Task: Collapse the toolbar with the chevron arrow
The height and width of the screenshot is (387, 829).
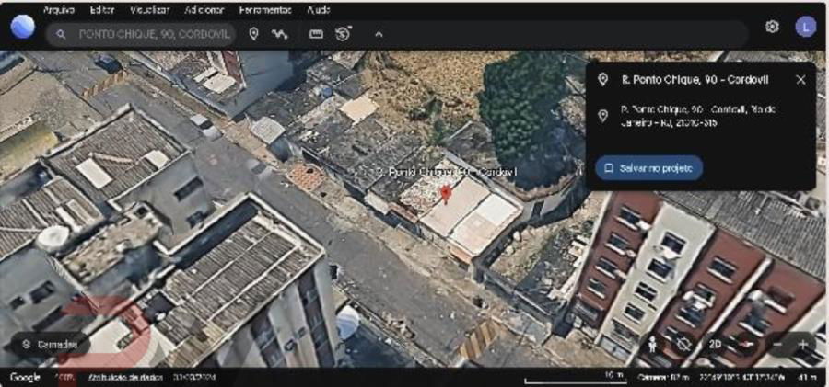Action: pos(379,34)
